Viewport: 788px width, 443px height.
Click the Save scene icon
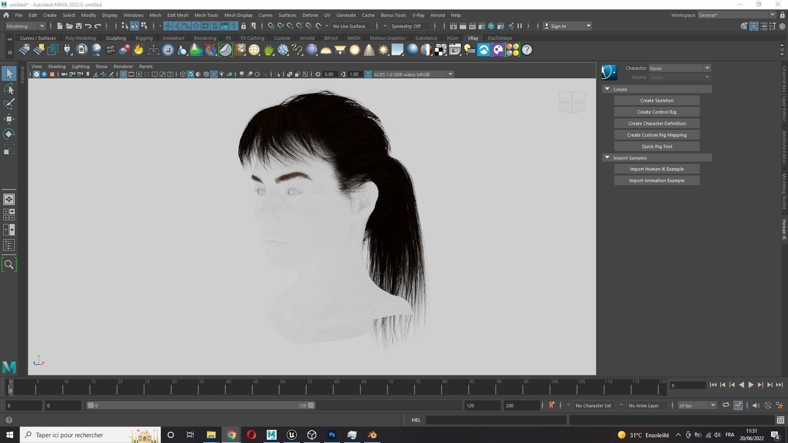click(78, 26)
